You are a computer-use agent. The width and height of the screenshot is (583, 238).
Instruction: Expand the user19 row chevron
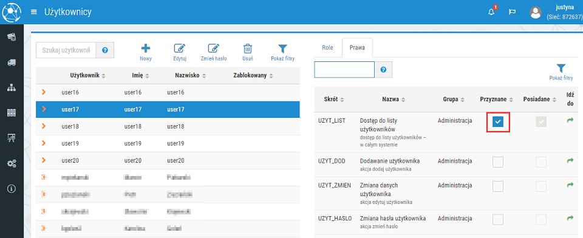coord(44,143)
